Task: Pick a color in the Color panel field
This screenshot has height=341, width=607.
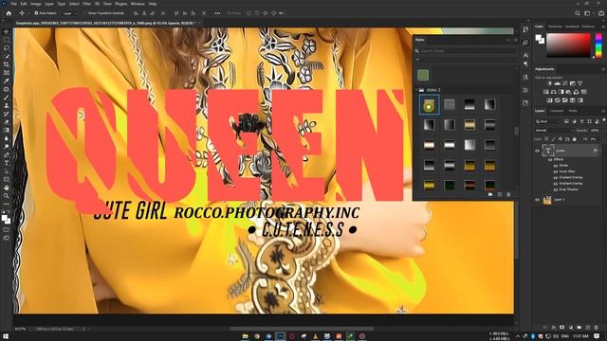Action: click(568, 45)
